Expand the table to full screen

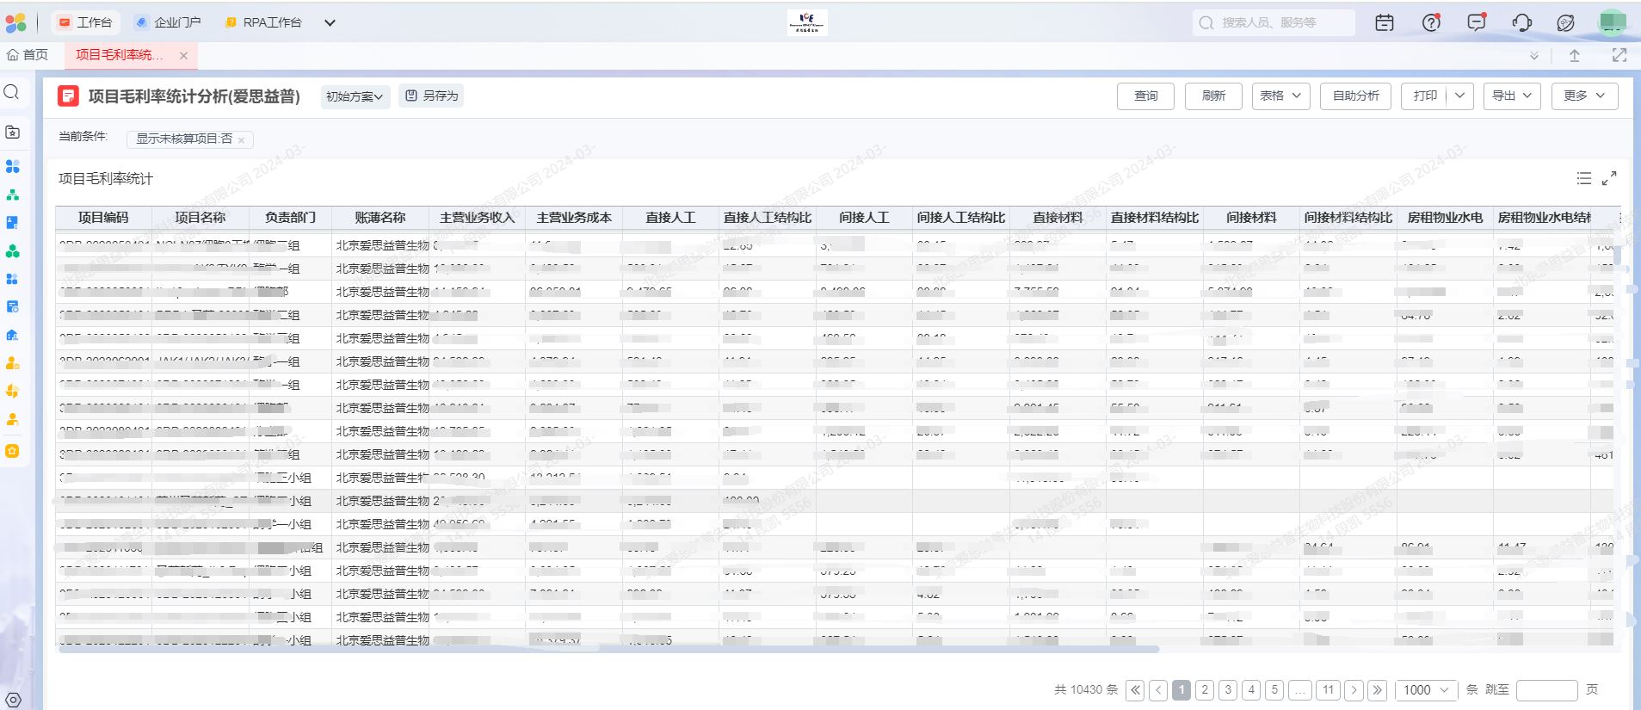pyautogui.click(x=1609, y=178)
